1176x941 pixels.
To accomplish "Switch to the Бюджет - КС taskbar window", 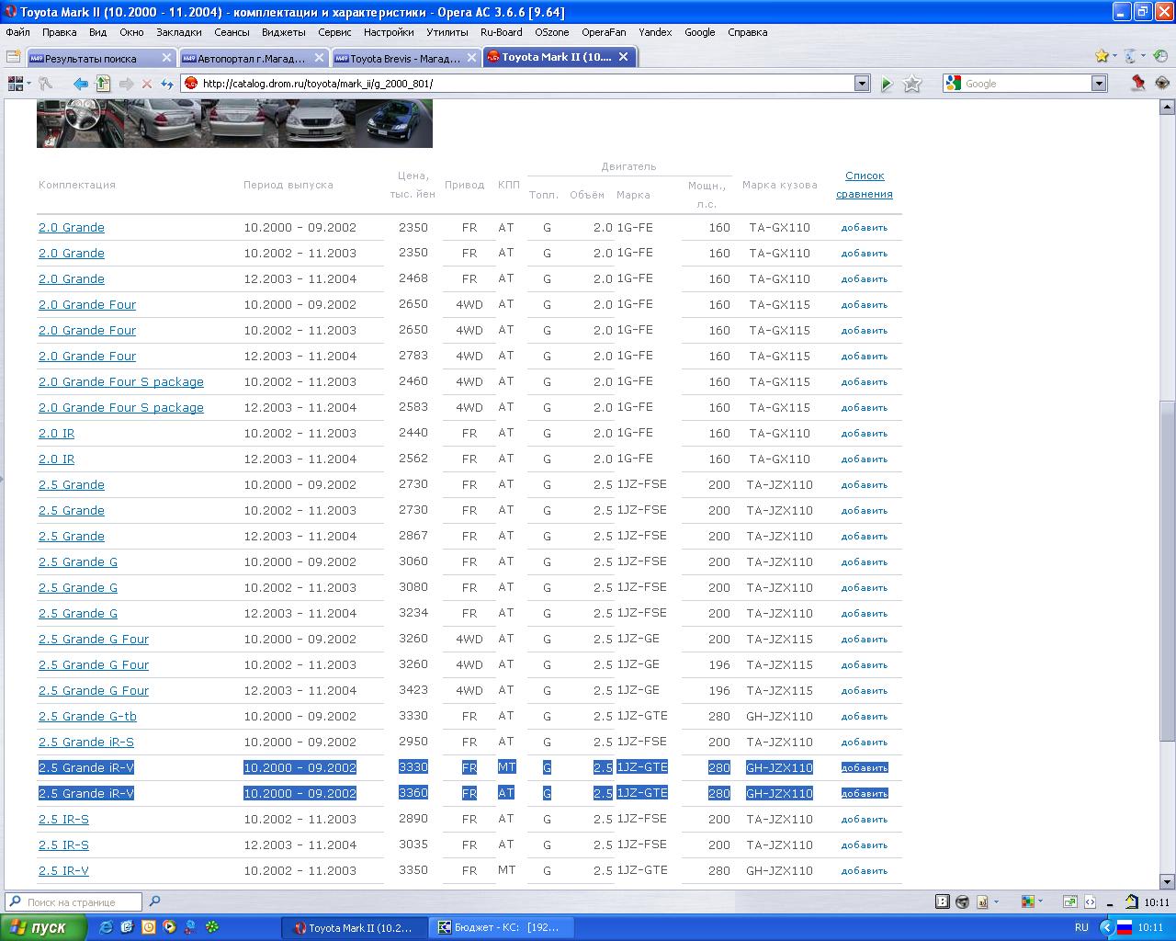I will (503, 927).
